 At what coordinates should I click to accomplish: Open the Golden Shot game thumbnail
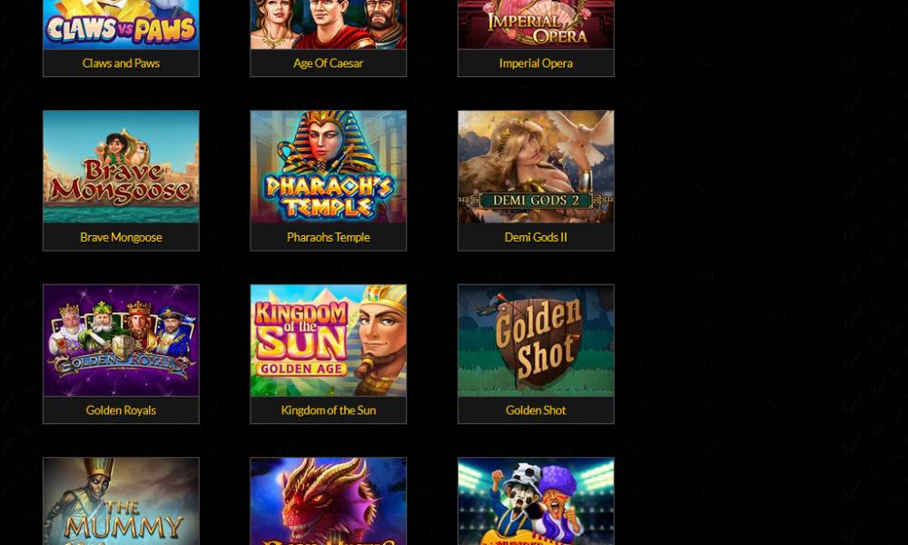coord(536,341)
